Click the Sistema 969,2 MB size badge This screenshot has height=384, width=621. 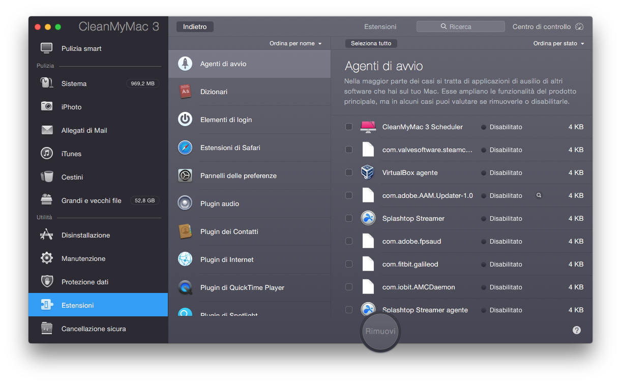[142, 83]
